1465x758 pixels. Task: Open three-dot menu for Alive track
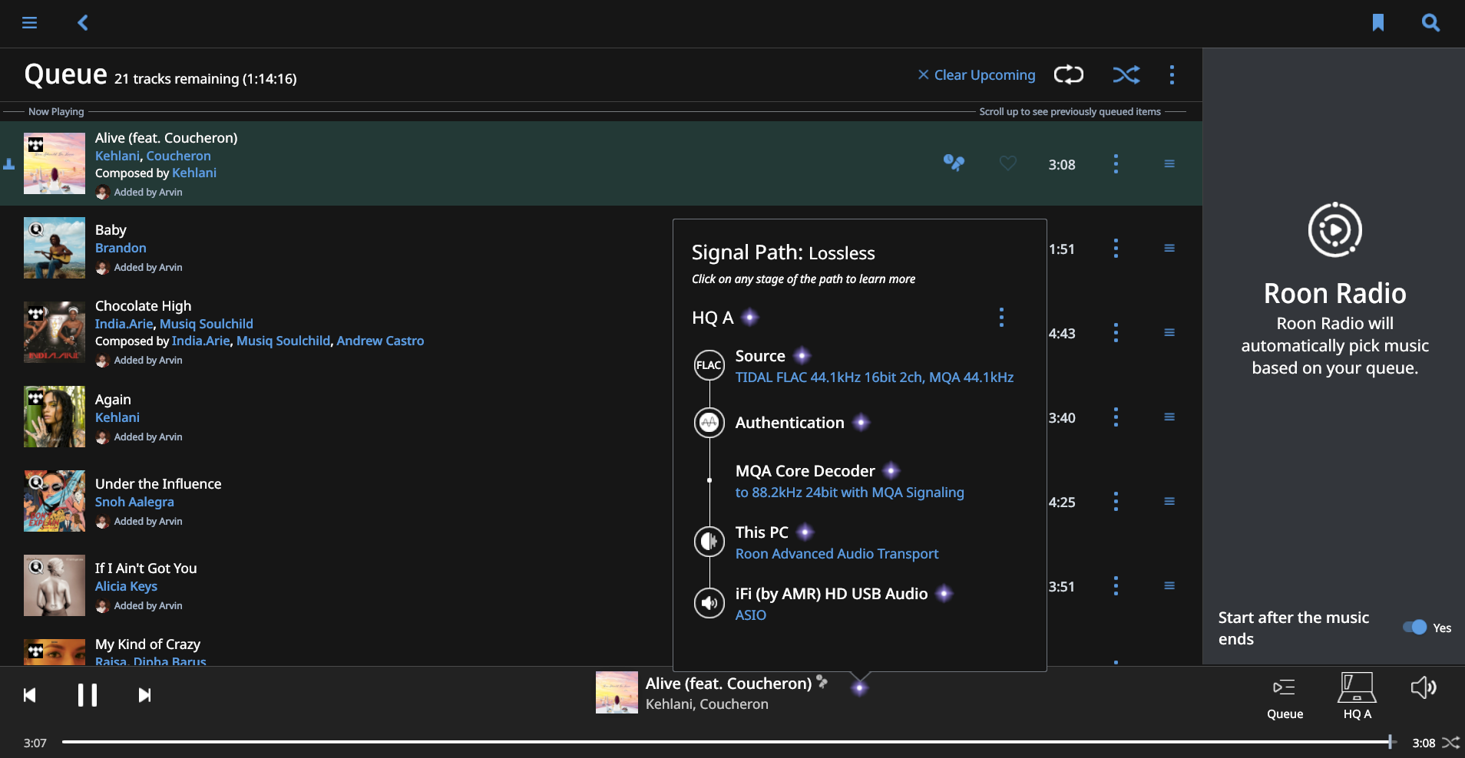pyautogui.click(x=1116, y=163)
